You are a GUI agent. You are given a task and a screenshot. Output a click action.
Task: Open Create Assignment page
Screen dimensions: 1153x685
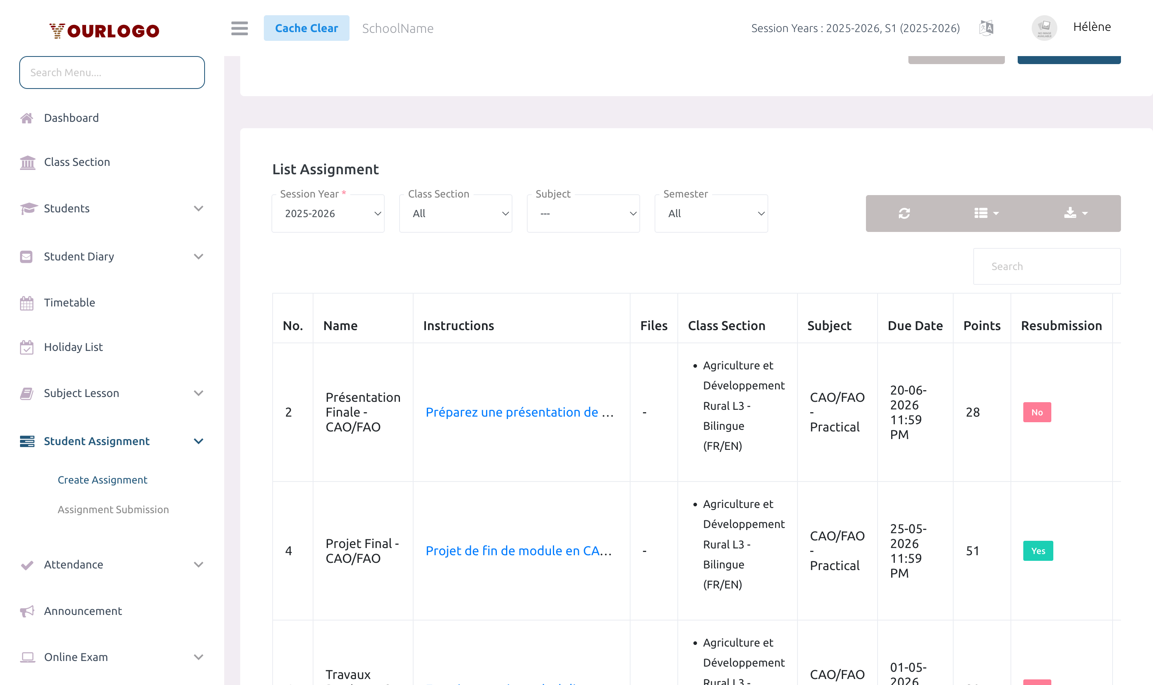[x=102, y=479]
